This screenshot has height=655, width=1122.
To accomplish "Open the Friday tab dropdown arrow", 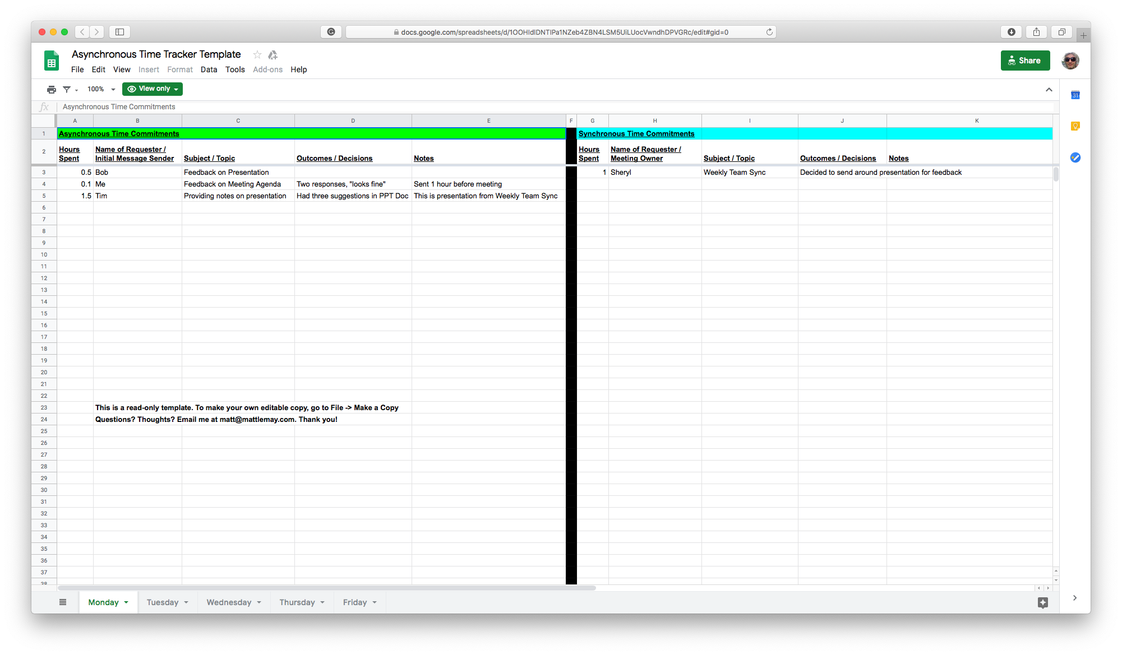I will (375, 602).
